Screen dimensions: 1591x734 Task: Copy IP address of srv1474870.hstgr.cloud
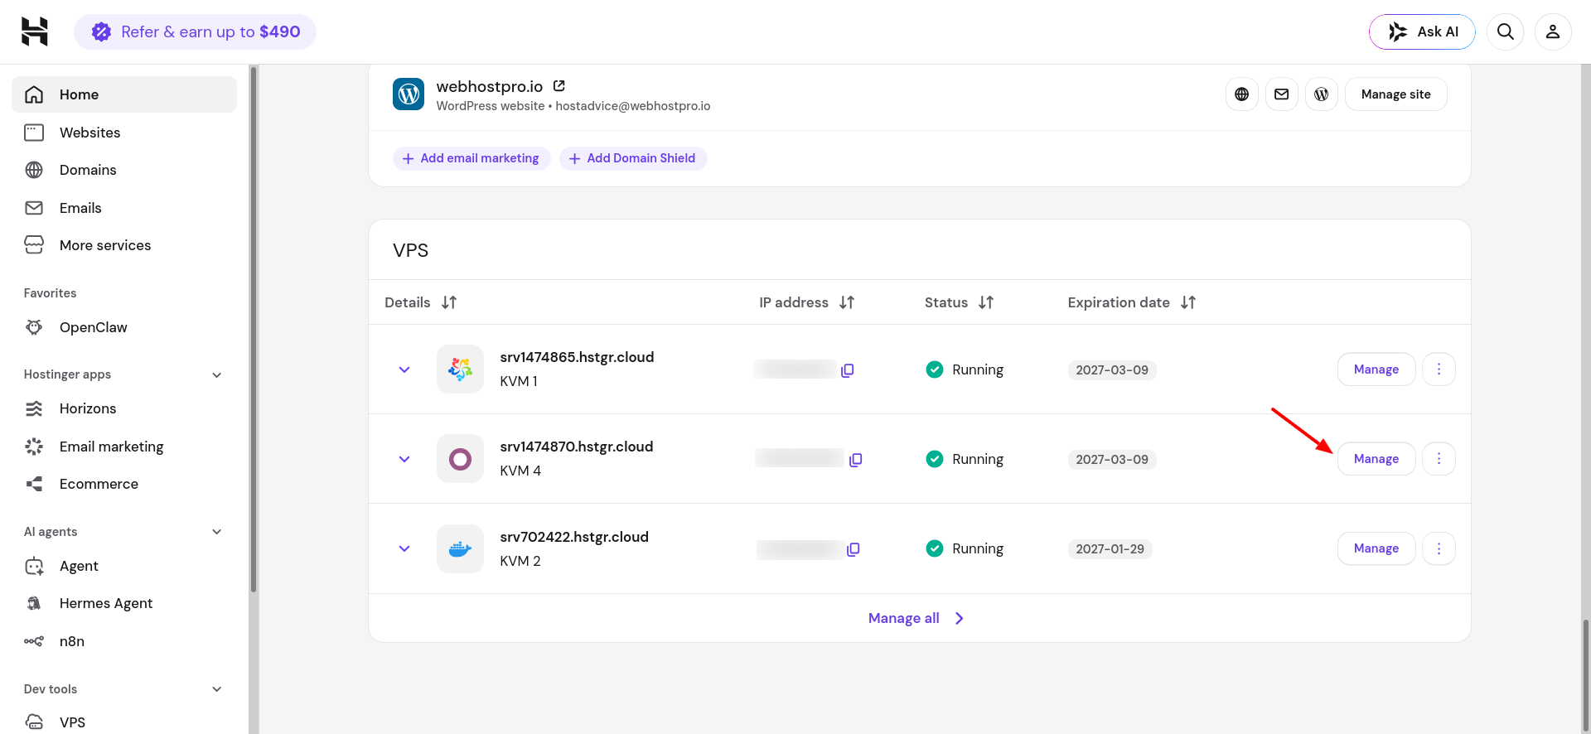pos(856,460)
